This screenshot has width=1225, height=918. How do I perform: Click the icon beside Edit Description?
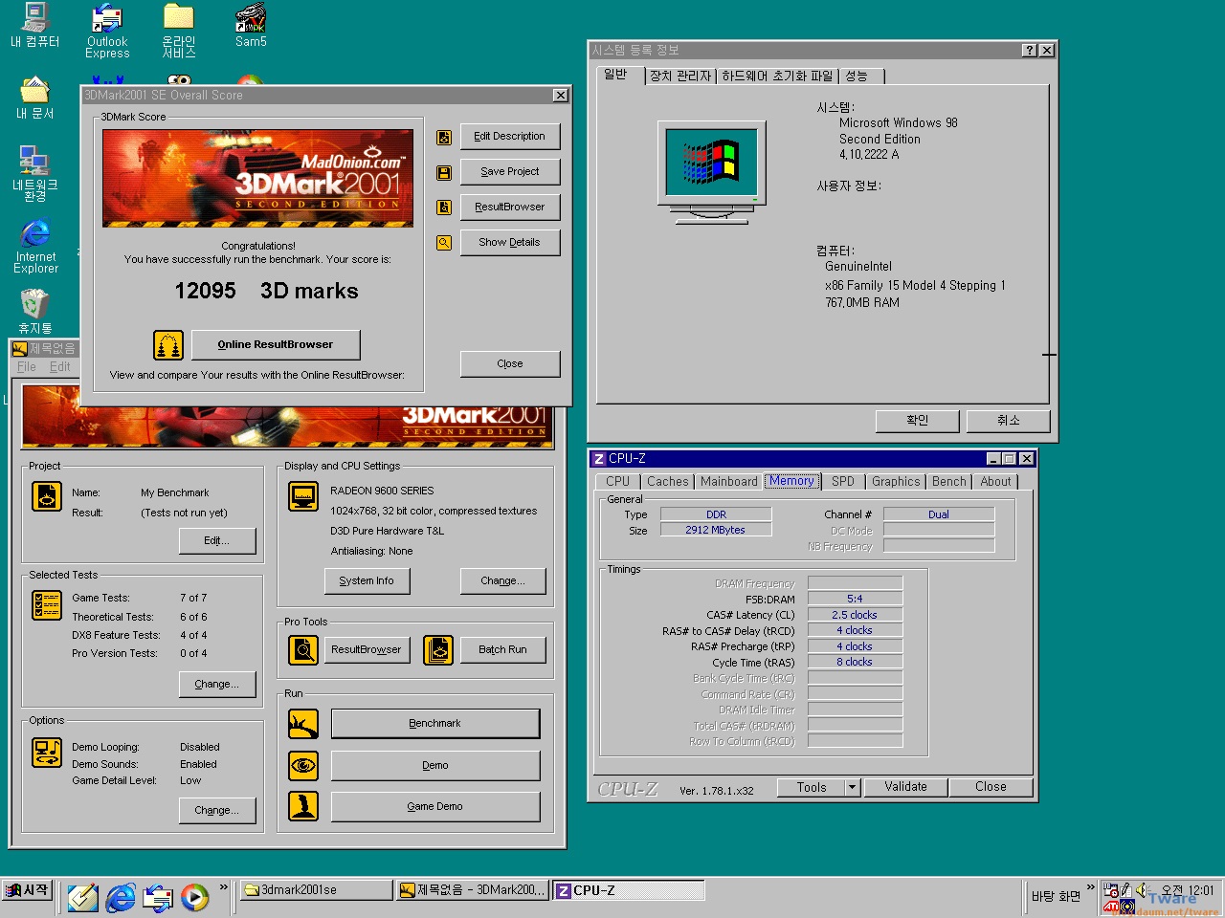pyautogui.click(x=444, y=137)
